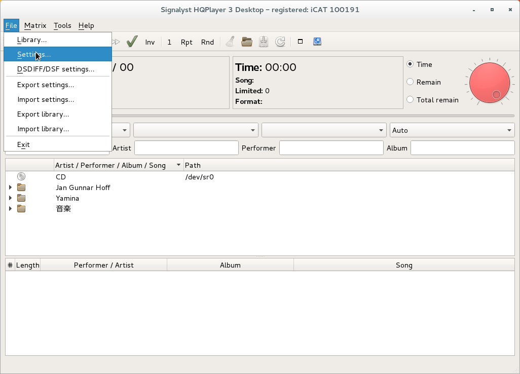Adjust the red volume knob

click(x=490, y=83)
